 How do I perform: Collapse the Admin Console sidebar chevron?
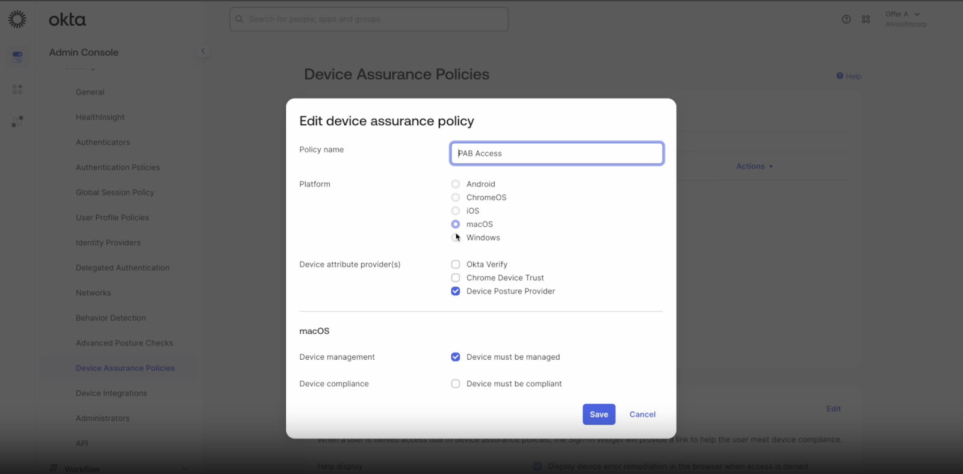point(203,51)
